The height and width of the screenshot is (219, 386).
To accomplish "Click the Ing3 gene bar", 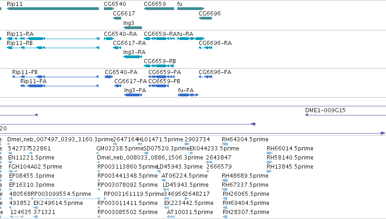I will (x=133, y=28).
